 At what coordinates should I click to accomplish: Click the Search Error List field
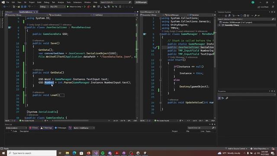[x=201, y=128]
